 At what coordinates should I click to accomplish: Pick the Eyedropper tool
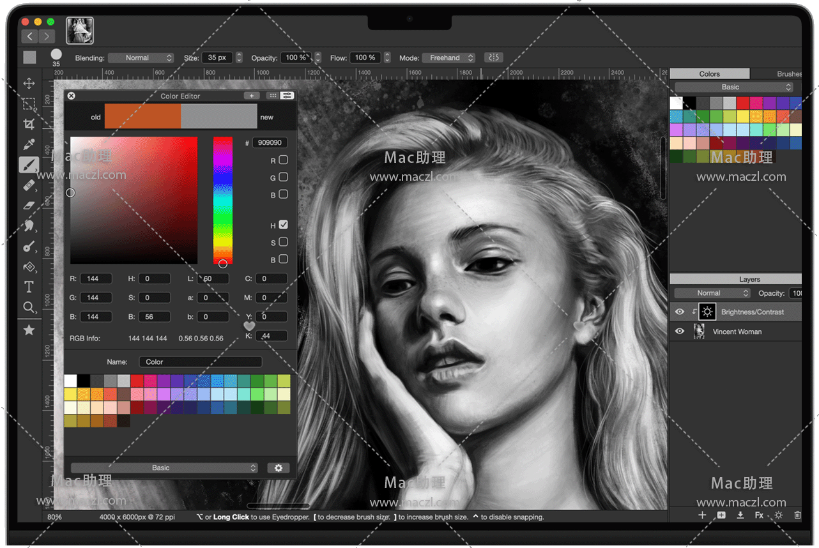coord(29,145)
